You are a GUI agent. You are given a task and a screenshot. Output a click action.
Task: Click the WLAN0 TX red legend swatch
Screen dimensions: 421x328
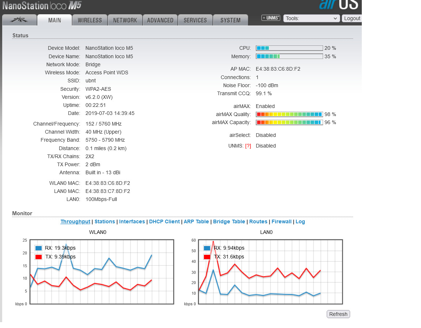point(38,257)
